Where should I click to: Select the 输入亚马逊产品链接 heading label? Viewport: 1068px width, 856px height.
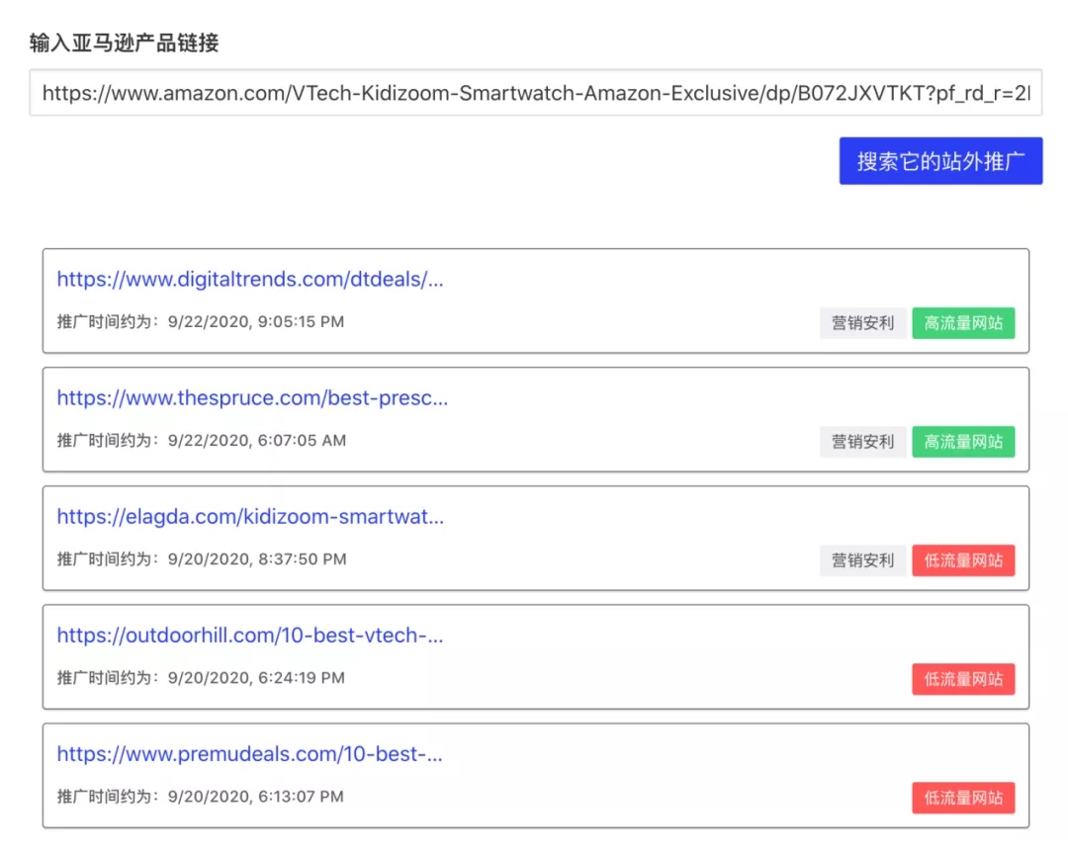click(x=124, y=43)
